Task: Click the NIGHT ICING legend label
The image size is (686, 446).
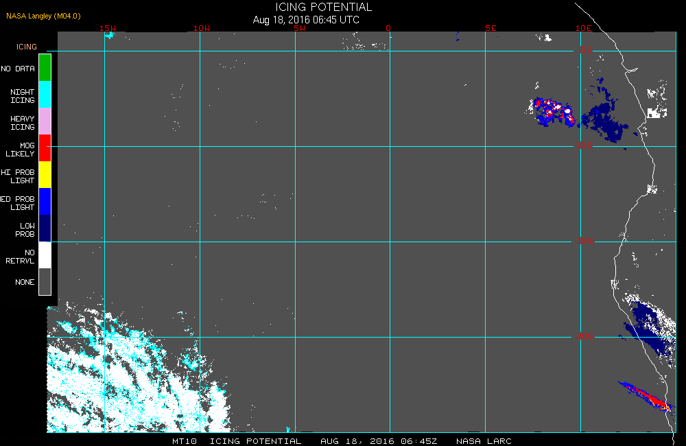Action: (x=23, y=96)
